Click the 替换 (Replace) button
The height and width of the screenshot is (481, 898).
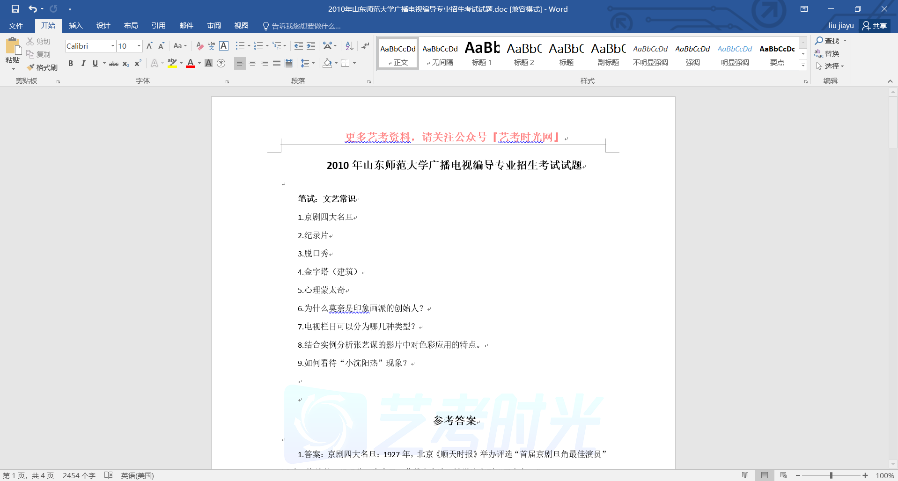coord(827,54)
